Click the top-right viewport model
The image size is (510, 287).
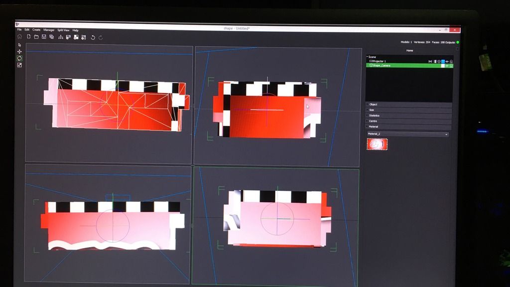267,110
